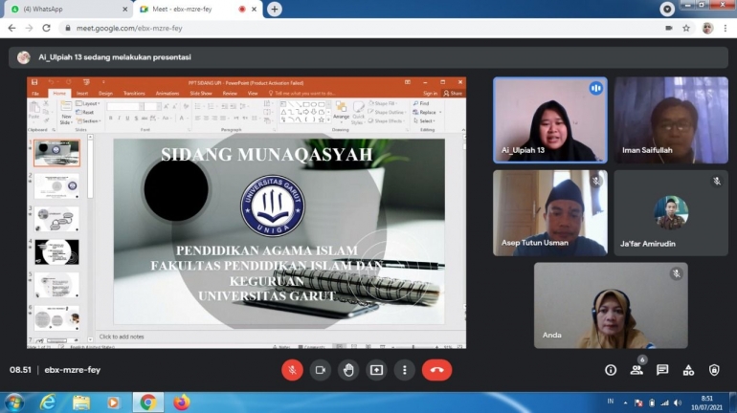Select Asep Tutun Usman video tile
The height and width of the screenshot is (413, 737).
point(550,212)
